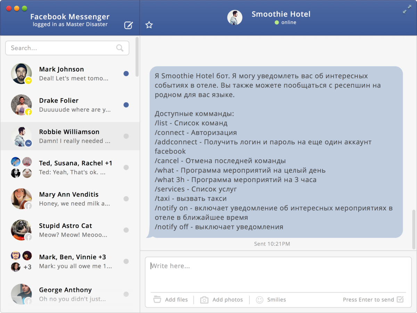Click the Add files folder icon
The image size is (417, 313).
[157, 299]
